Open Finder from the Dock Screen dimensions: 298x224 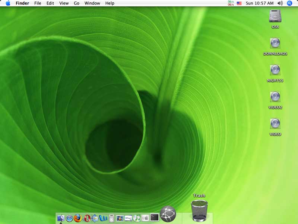[60, 218]
